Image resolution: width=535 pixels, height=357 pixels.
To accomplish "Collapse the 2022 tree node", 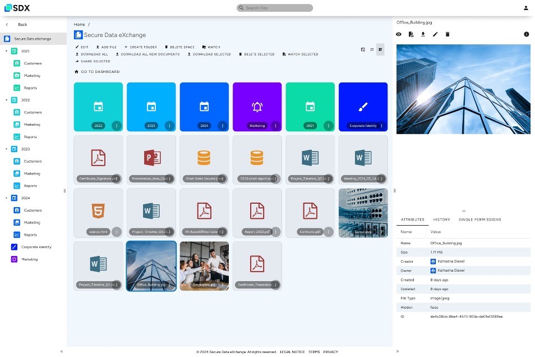I will pyautogui.click(x=7, y=100).
